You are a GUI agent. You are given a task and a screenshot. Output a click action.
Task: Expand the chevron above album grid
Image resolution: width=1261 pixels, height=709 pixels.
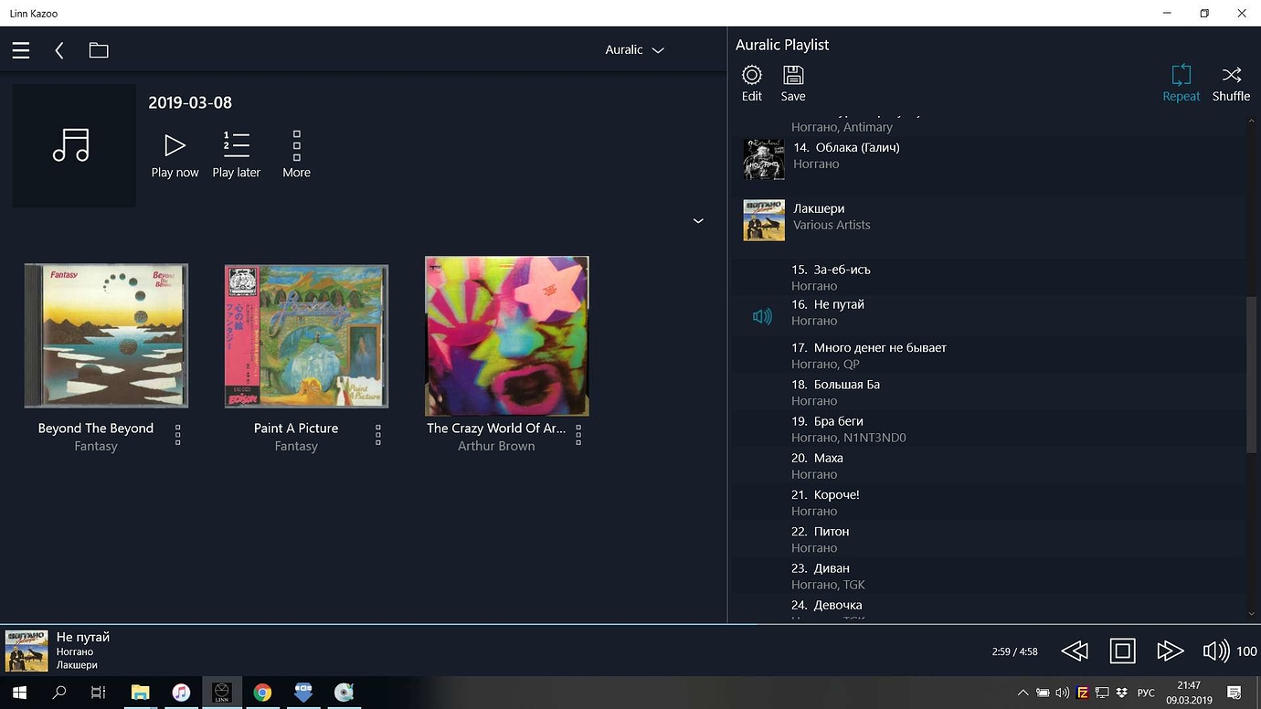point(698,221)
